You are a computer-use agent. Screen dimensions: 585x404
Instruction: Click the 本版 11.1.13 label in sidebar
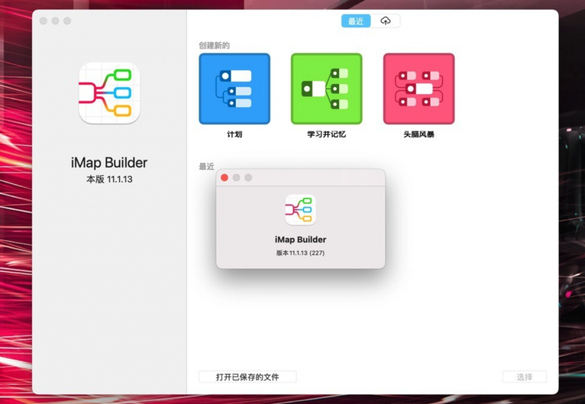tap(109, 178)
